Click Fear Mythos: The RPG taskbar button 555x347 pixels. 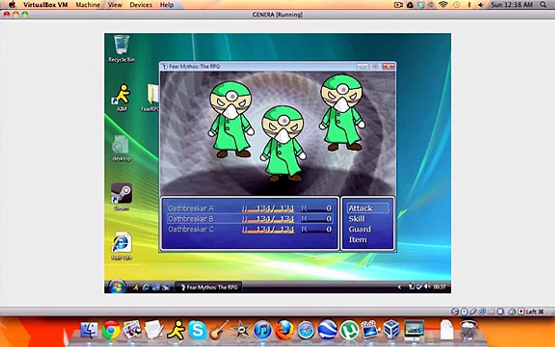coord(209,287)
